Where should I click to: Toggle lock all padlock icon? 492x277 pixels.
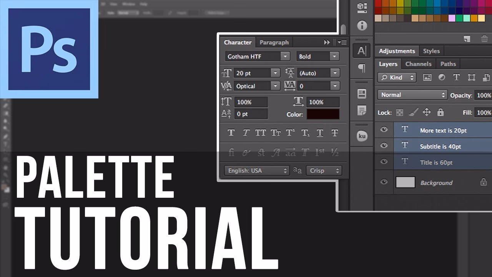point(440,112)
